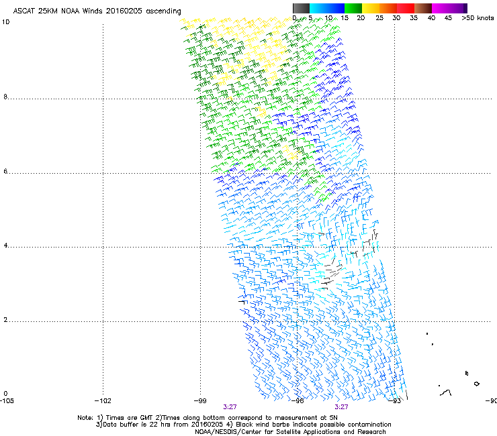Image resolution: width=497 pixels, height=436 pixels.
Task: Click the black coastline squiggle near -90
Action: pyautogui.click(x=446, y=393)
